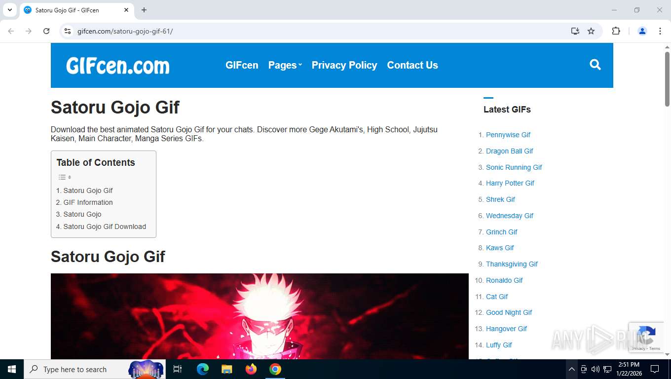Open the tab search dropdown arrow
The width and height of the screenshot is (671, 379).
coord(9,10)
